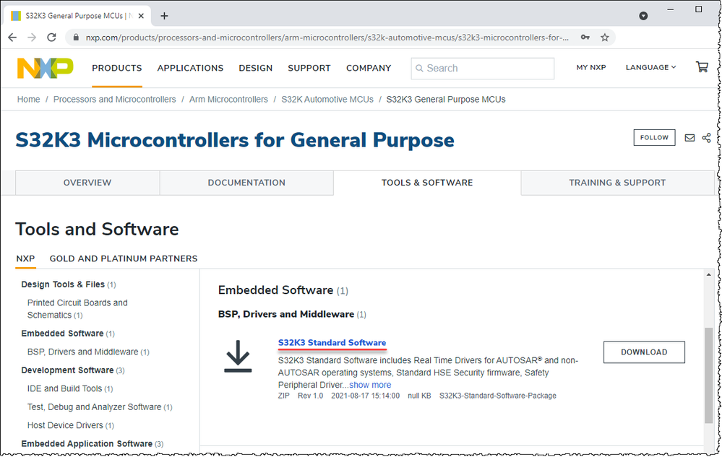Open a new browser tab
722x457 pixels.
click(x=165, y=15)
